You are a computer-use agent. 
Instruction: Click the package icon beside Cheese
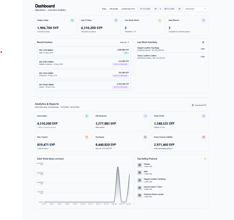coord(140,165)
